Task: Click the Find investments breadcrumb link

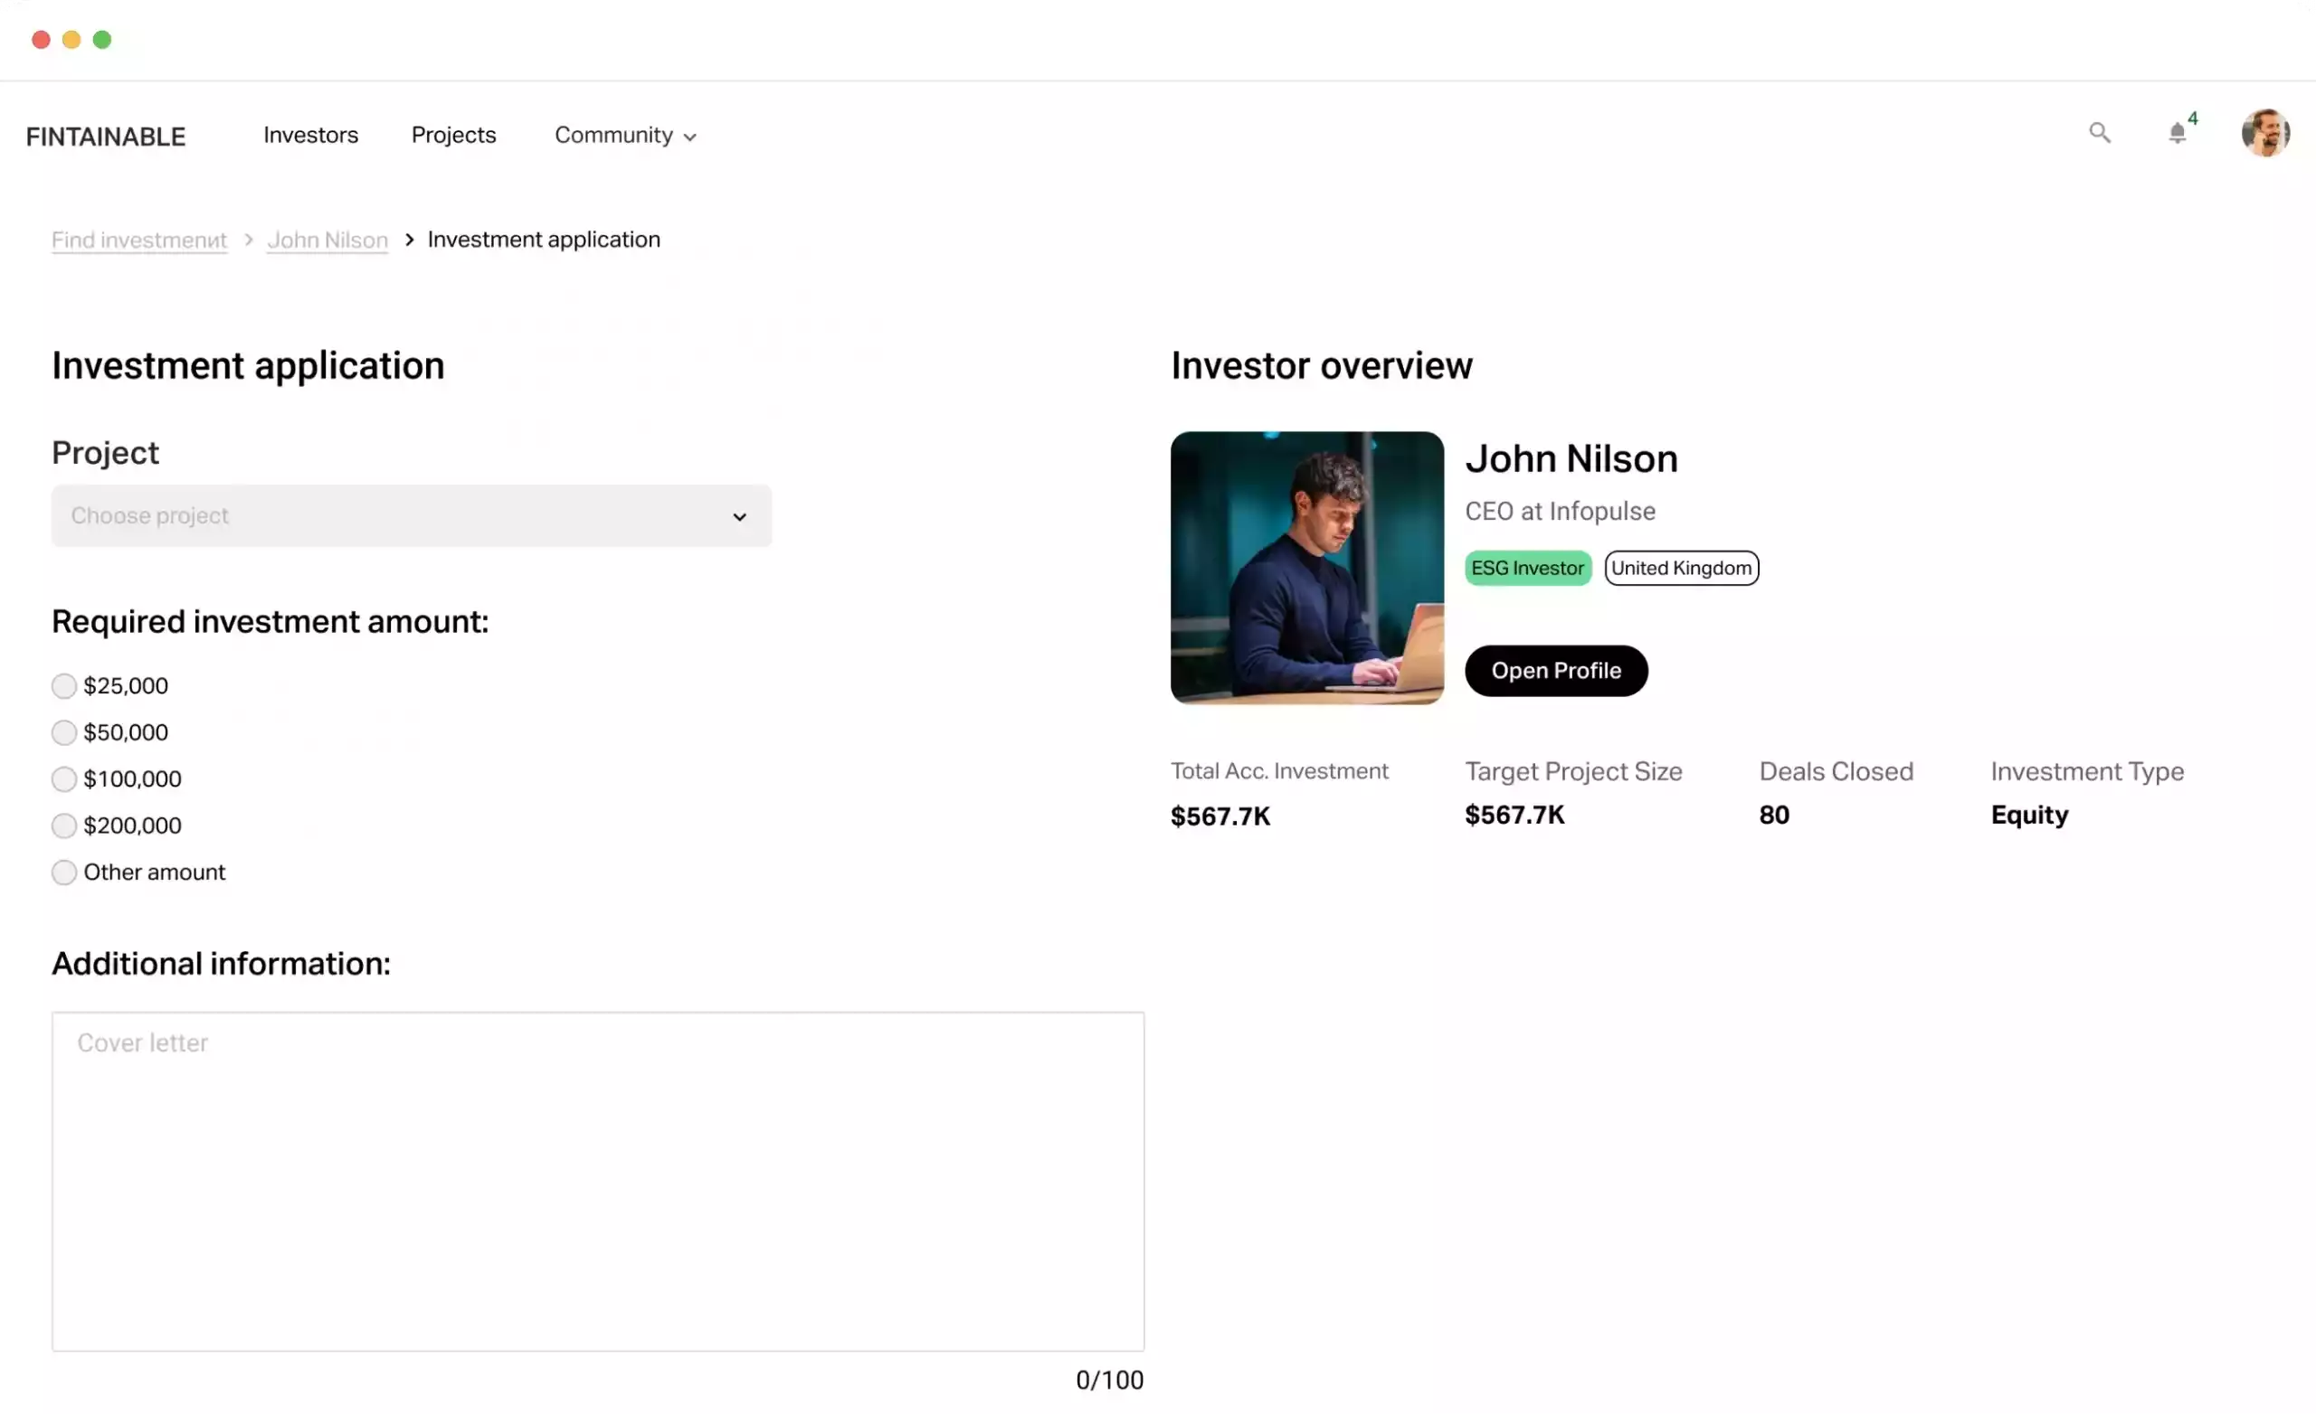Action: click(x=139, y=240)
